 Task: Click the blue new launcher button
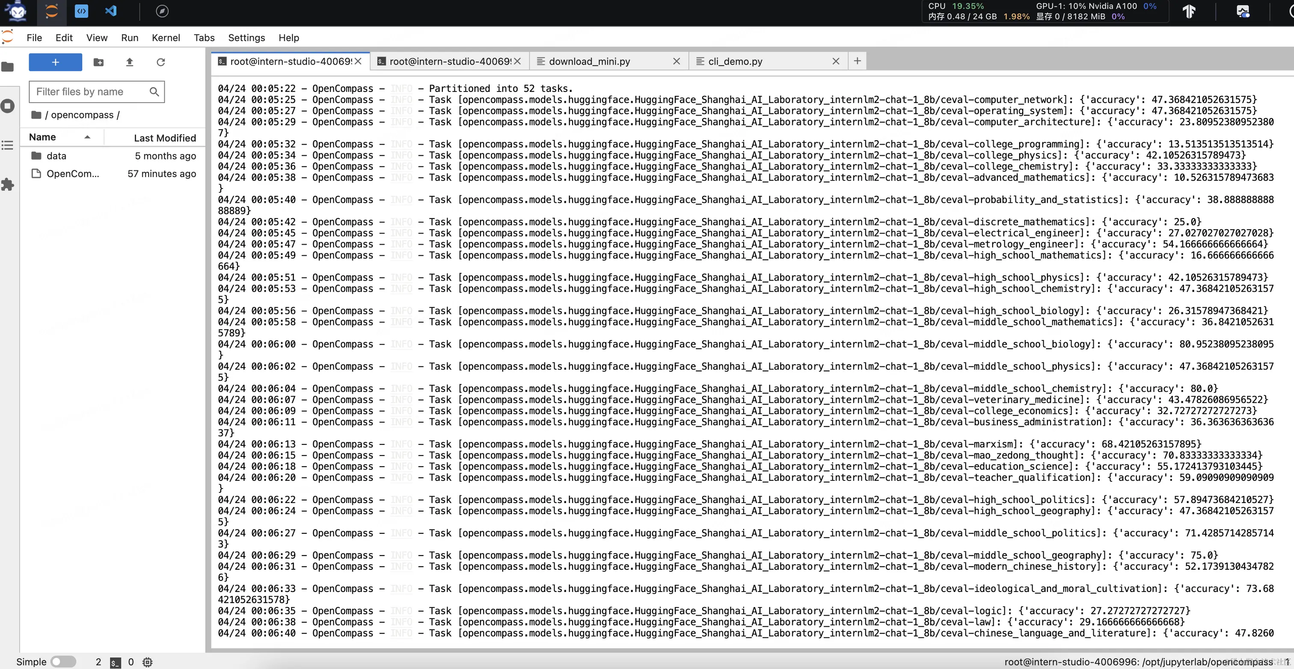coord(55,62)
